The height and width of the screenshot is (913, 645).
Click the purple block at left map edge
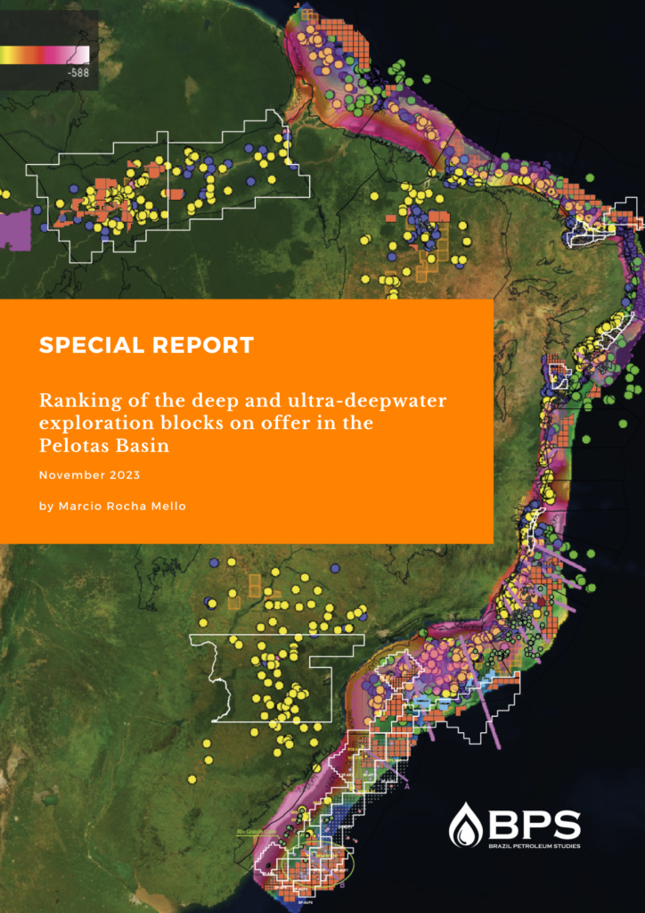[16, 230]
